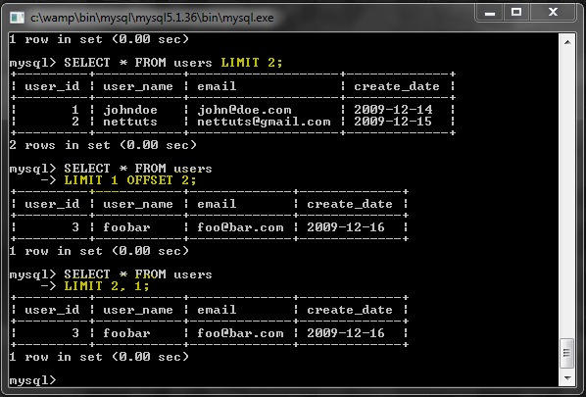The width and height of the screenshot is (586, 397).
Task: Close the mysql.exe console window
Action: tap(553, 13)
